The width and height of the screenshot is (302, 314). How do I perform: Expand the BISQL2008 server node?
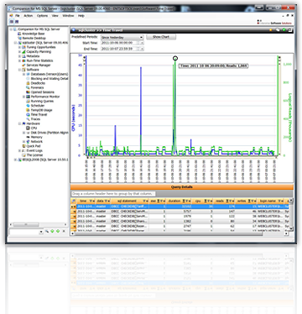click(16, 160)
